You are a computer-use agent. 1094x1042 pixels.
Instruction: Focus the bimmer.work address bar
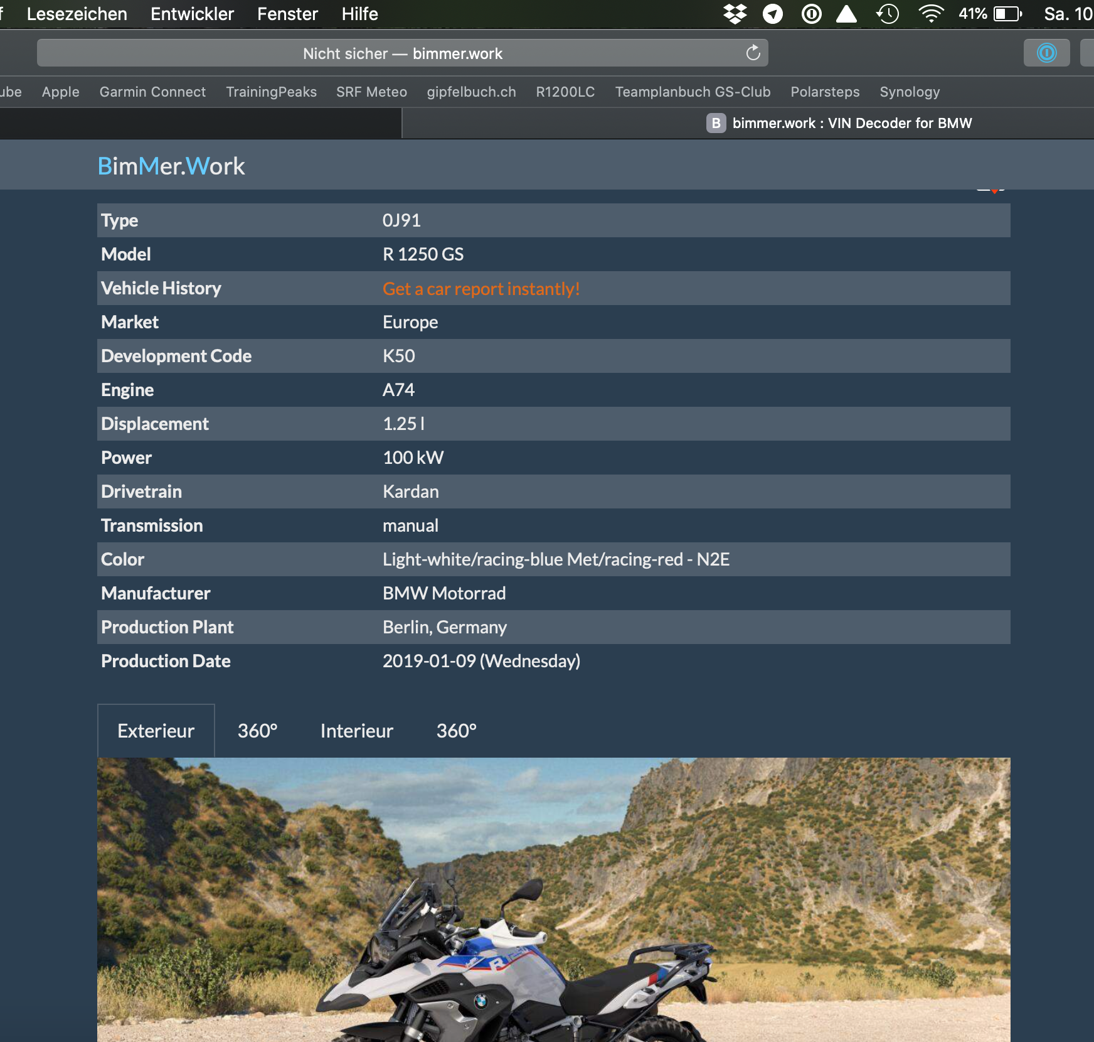click(x=402, y=53)
